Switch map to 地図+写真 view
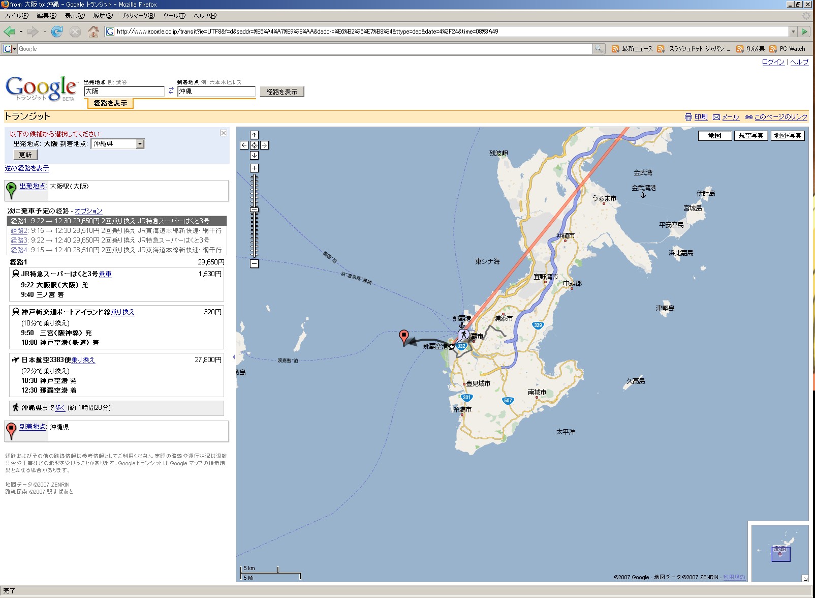The image size is (815, 598). click(788, 135)
